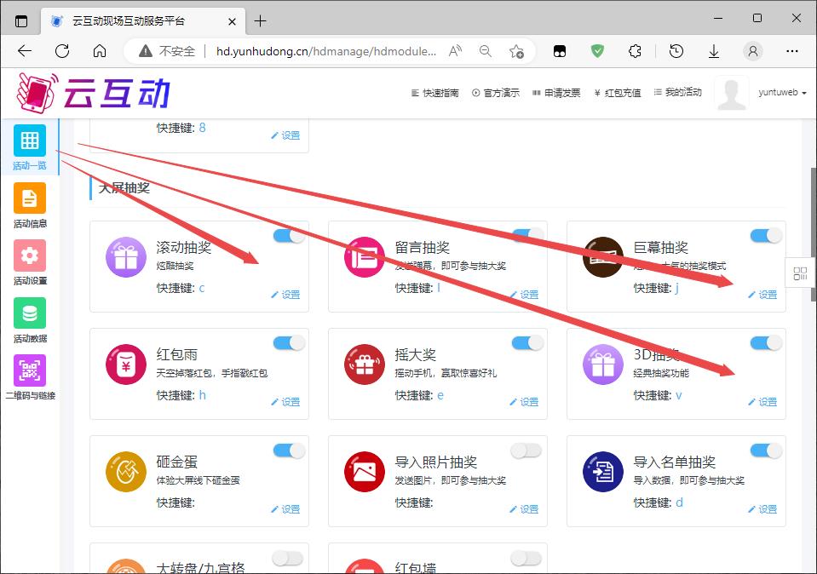Toggle the 红包雨 switch
The image size is (817, 574).
pyautogui.click(x=289, y=342)
